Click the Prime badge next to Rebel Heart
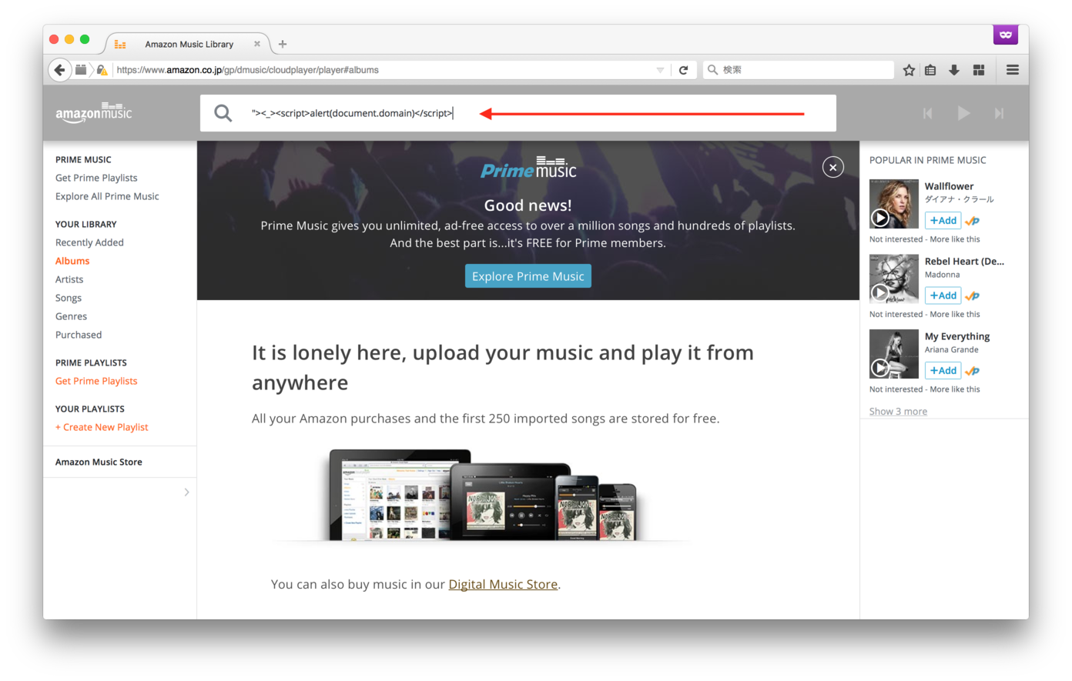 [973, 295]
